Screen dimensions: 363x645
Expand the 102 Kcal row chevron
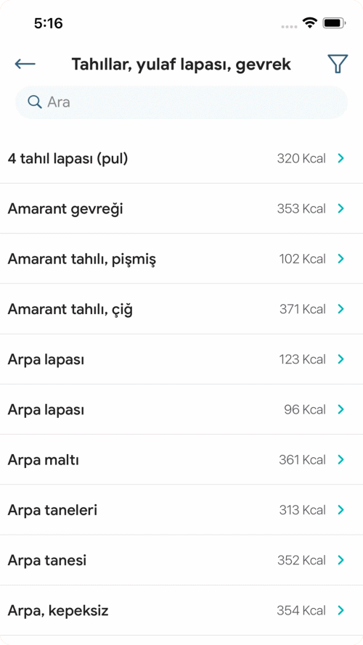click(340, 259)
